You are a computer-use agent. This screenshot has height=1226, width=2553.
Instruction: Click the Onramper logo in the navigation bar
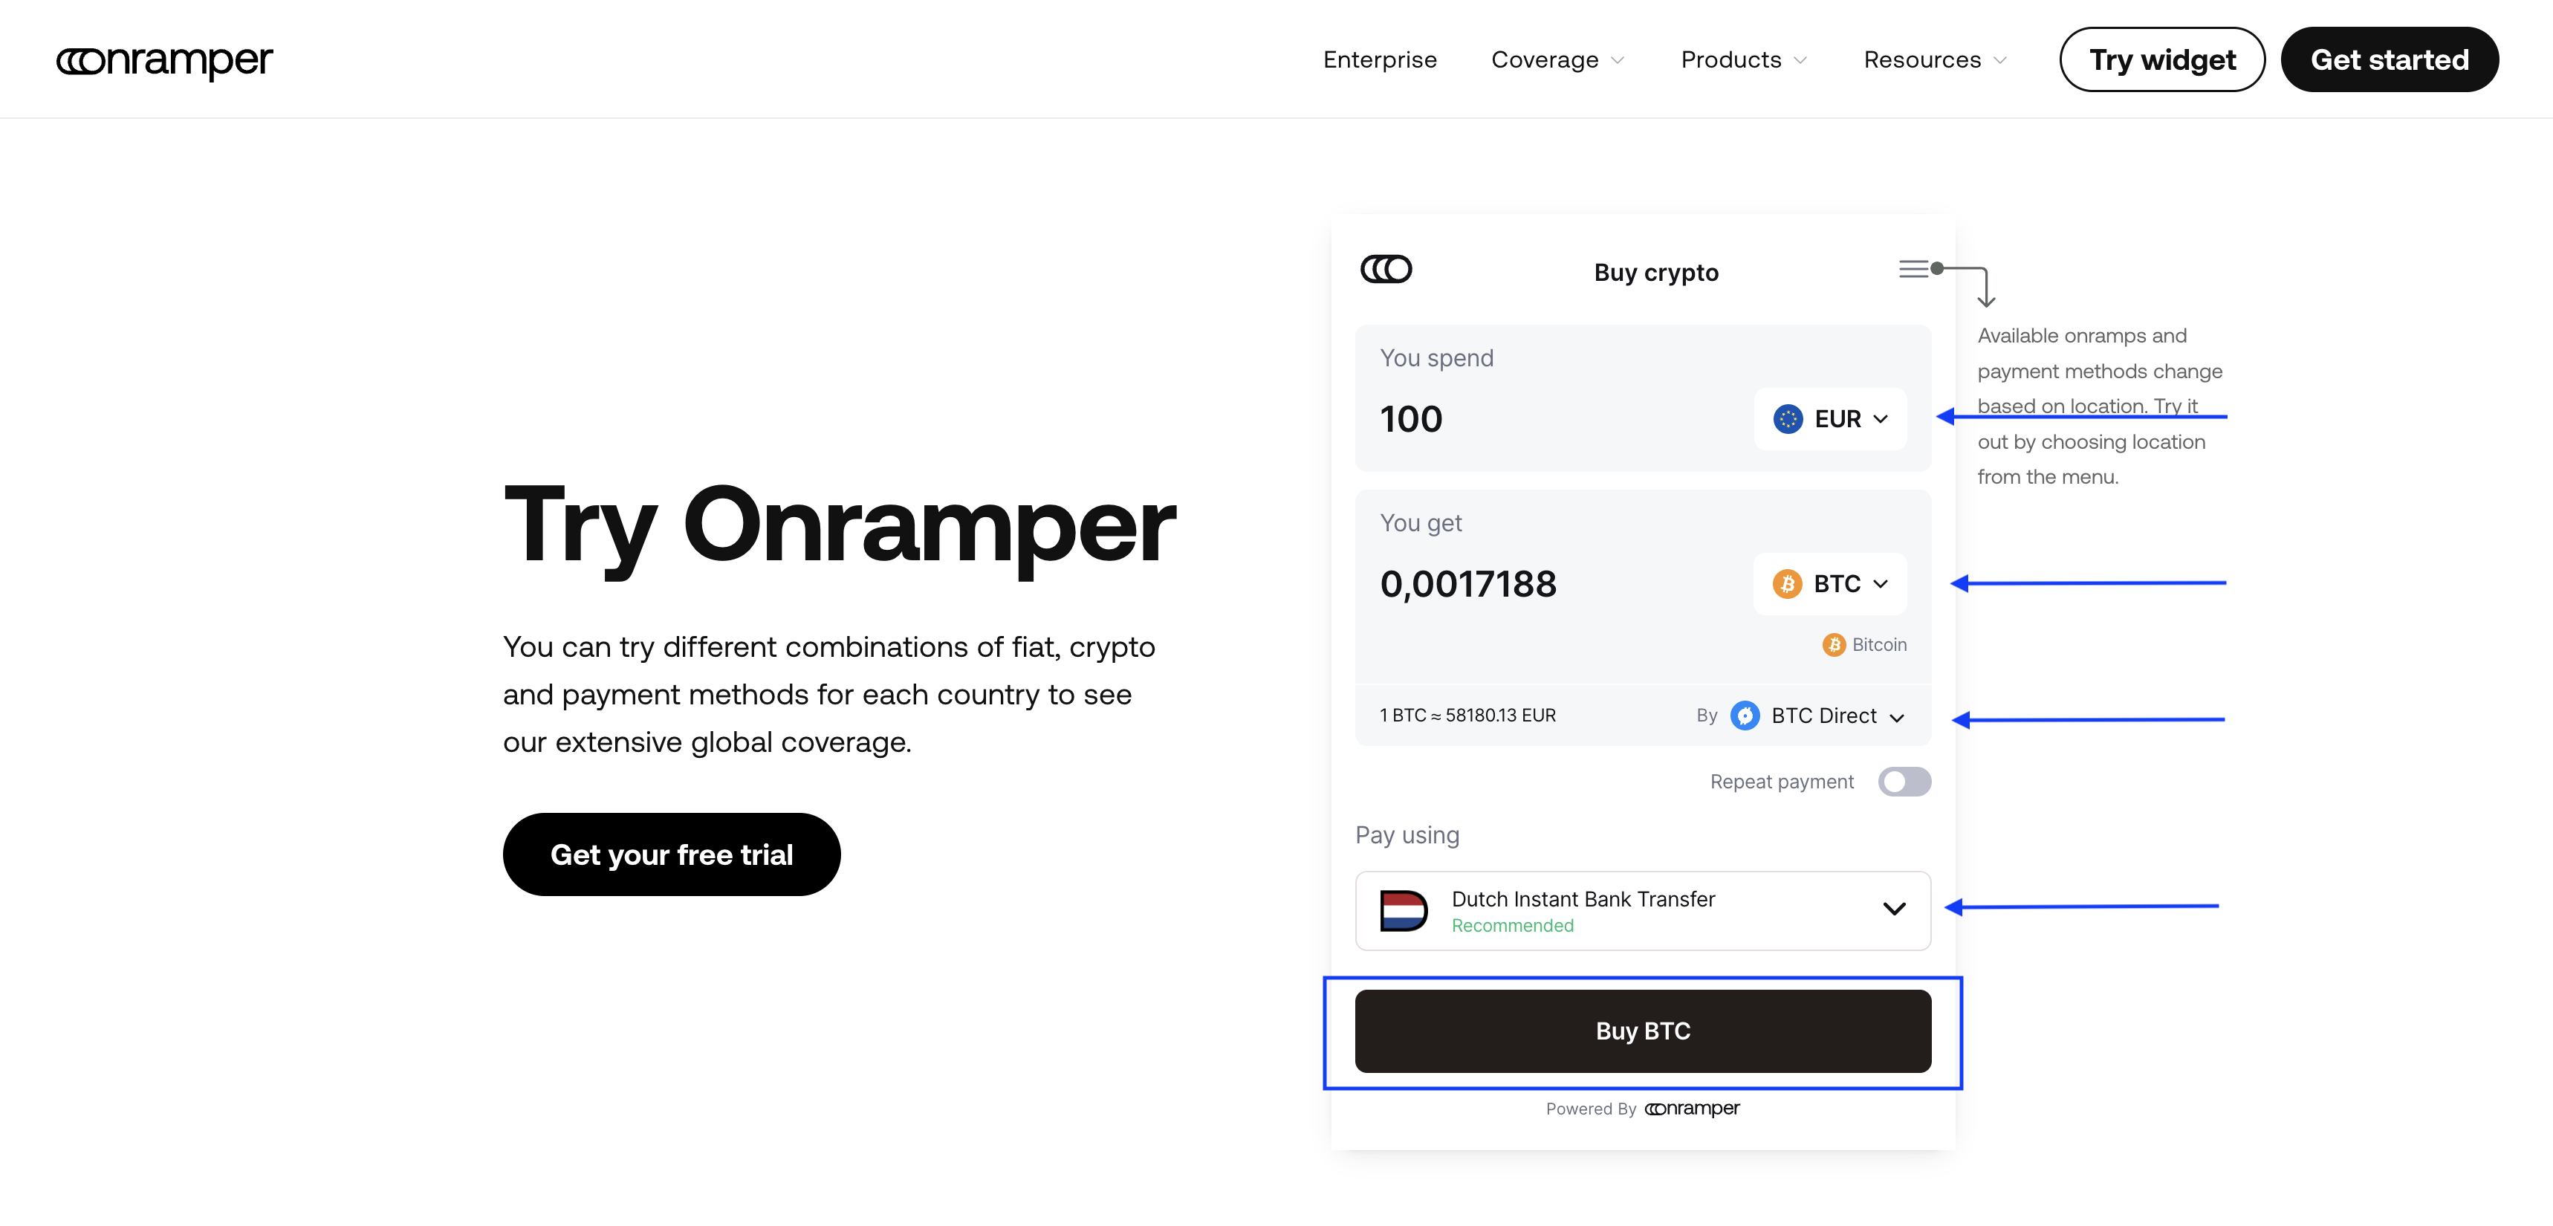pos(164,60)
